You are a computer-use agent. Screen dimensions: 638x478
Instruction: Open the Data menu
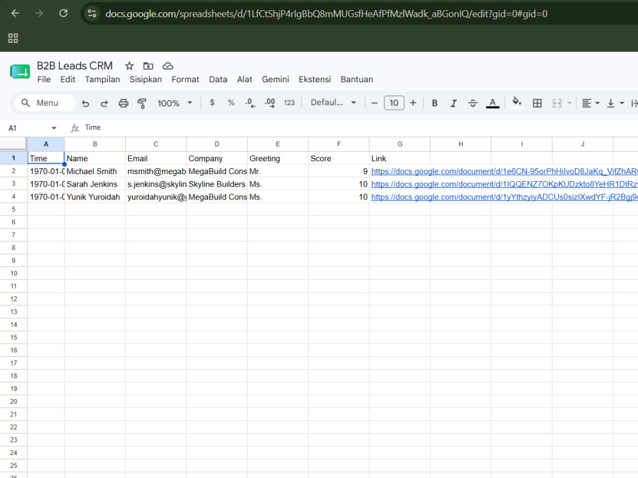pos(218,80)
